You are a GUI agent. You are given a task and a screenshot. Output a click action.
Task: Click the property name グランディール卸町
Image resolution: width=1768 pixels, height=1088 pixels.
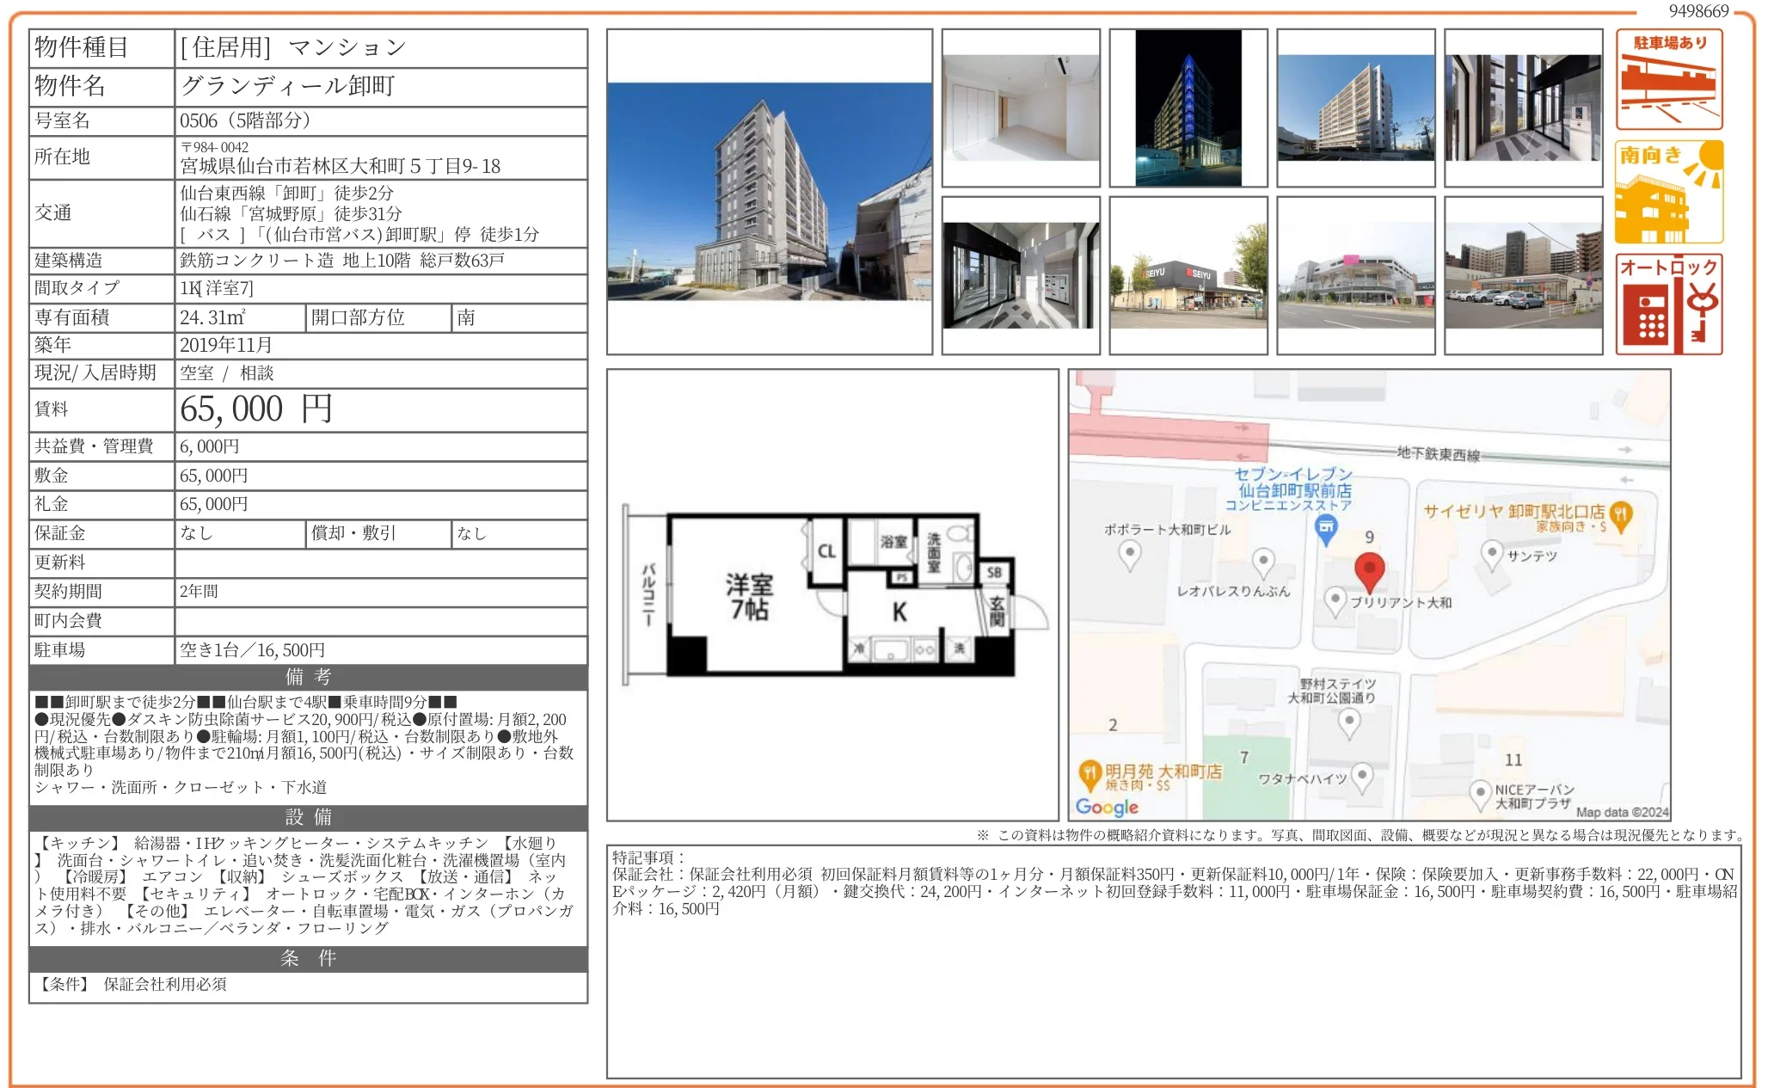pyautogui.click(x=287, y=86)
